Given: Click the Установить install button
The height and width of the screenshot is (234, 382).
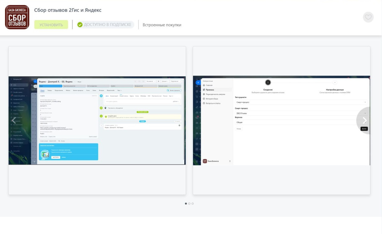Looking at the screenshot, I should [x=51, y=24].
